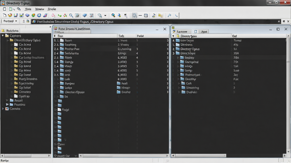
Task: Click the red outline shape toolbar icon
Action: click(x=53, y=15)
